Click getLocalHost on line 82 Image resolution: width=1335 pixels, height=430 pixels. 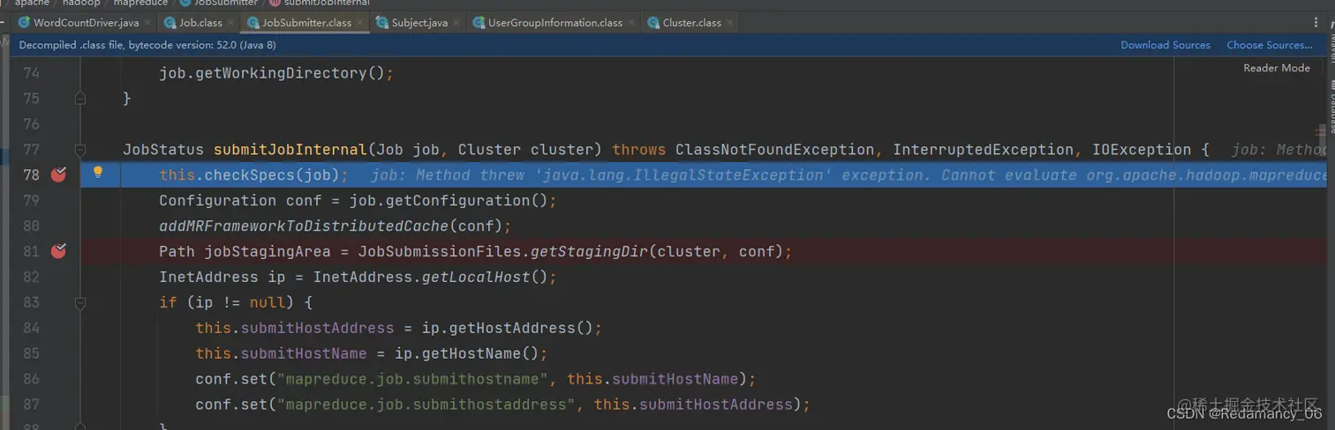[477, 277]
